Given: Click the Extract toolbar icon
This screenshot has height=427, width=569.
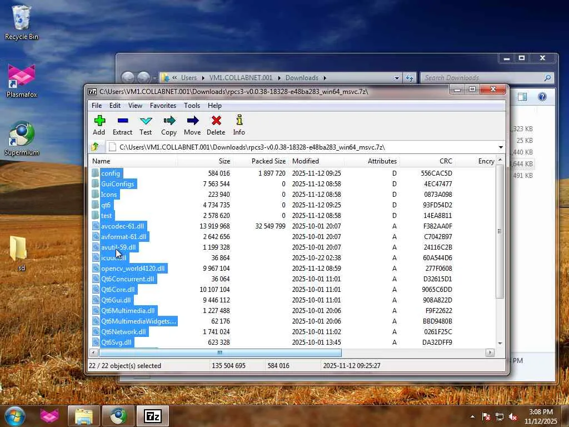Looking at the screenshot, I should [x=122, y=125].
